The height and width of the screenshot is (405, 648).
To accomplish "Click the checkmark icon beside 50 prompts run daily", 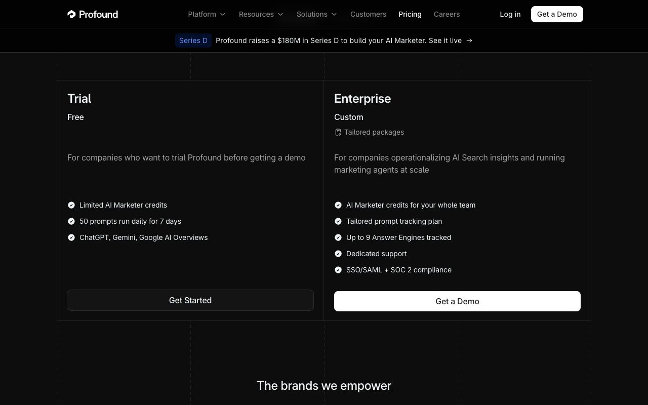I will coord(71,221).
